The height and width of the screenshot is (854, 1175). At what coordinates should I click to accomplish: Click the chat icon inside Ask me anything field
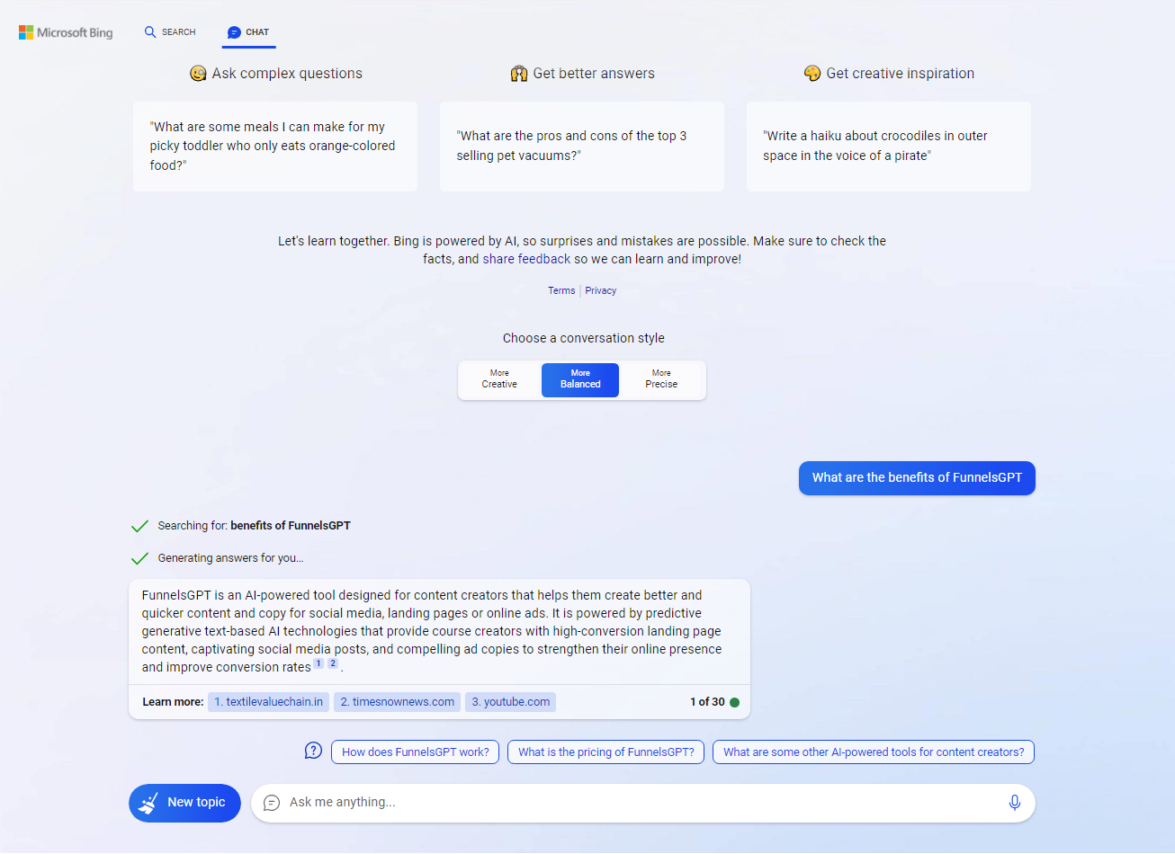tap(272, 803)
